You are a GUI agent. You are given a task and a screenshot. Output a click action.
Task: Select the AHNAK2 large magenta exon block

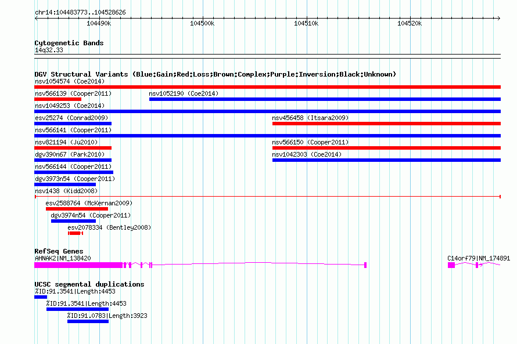pos(78,265)
